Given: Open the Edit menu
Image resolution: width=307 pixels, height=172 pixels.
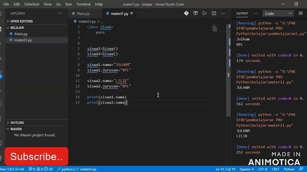Looking at the screenshot, I should [x=16, y=4].
